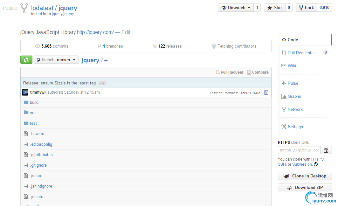
Task: Click the forked repository icon beside lodatest
Action: (x=24, y=8)
